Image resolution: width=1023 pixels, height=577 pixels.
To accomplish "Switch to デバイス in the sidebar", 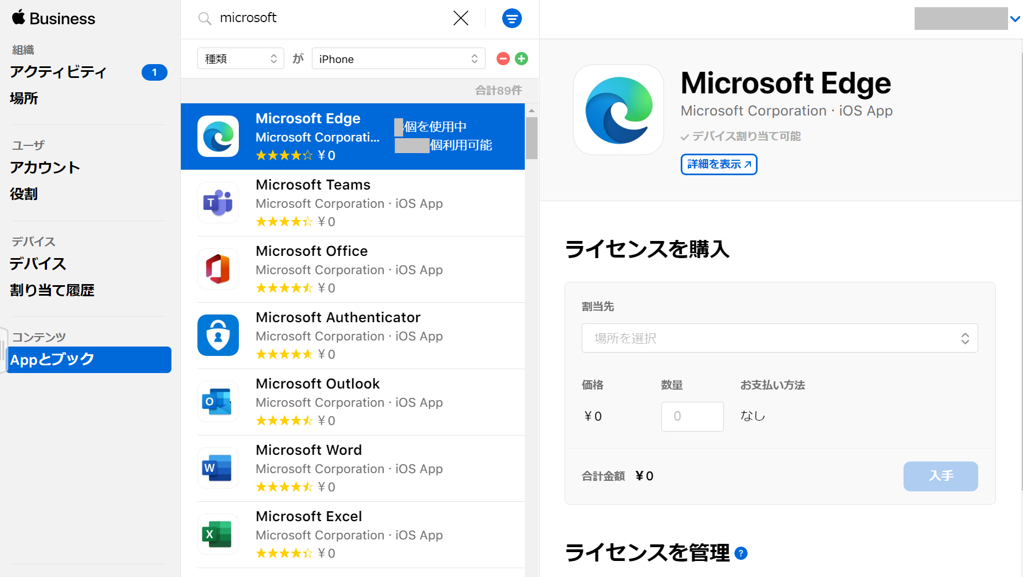I will tap(36, 264).
